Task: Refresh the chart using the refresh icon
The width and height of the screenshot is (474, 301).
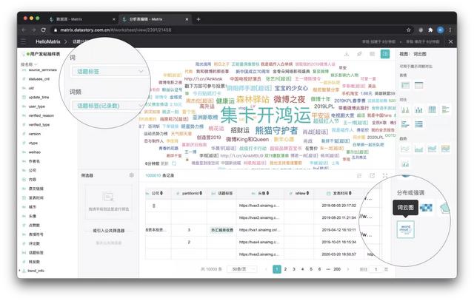Action: click(174, 163)
